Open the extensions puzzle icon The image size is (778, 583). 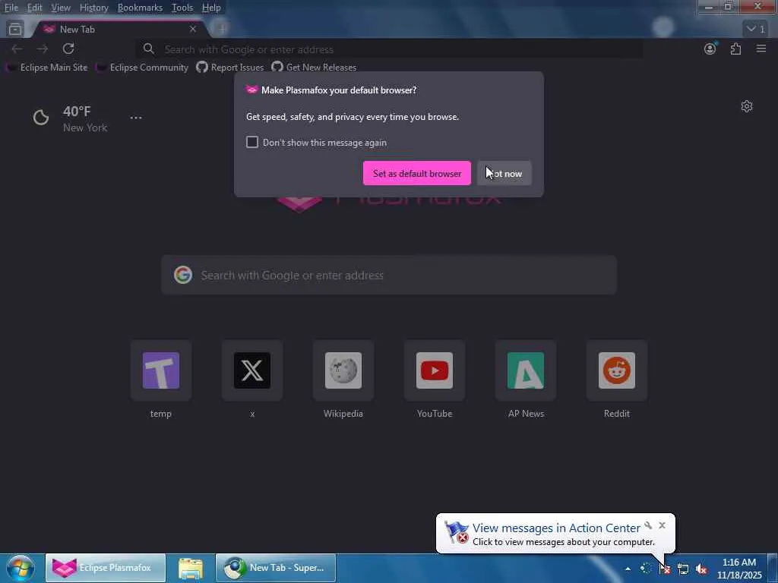pos(735,49)
